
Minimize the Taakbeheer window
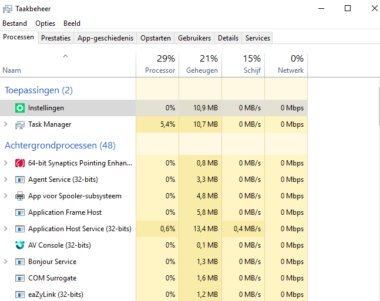click(321, 8)
